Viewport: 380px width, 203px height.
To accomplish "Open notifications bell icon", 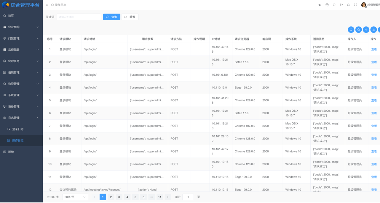I will coord(348,5).
